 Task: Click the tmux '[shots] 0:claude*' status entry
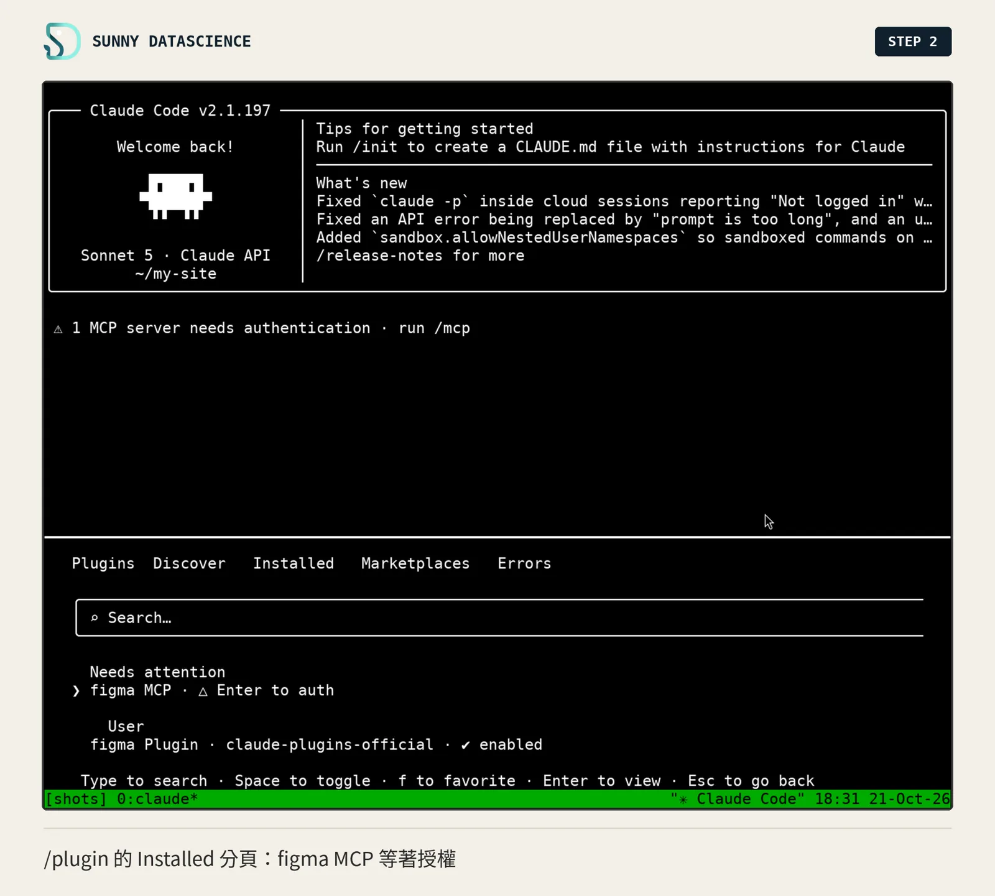[x=122, y=799]
